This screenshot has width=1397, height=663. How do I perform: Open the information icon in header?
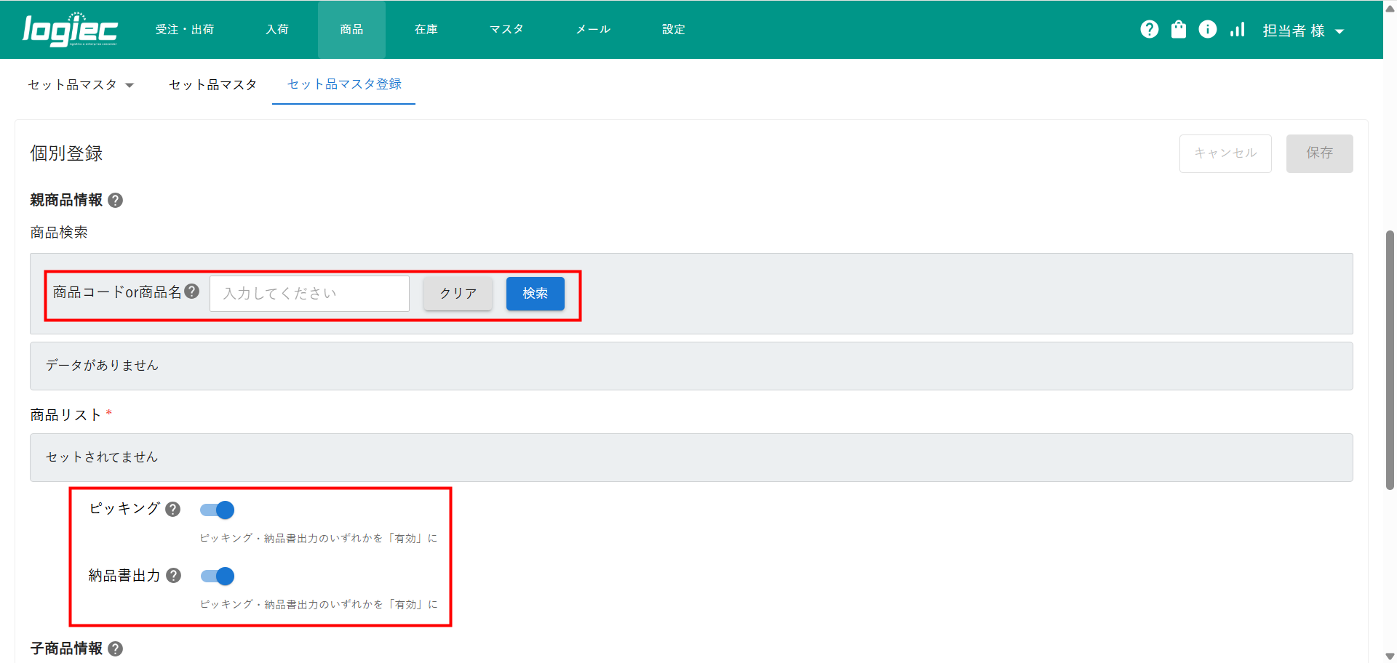click(1207, 29)
